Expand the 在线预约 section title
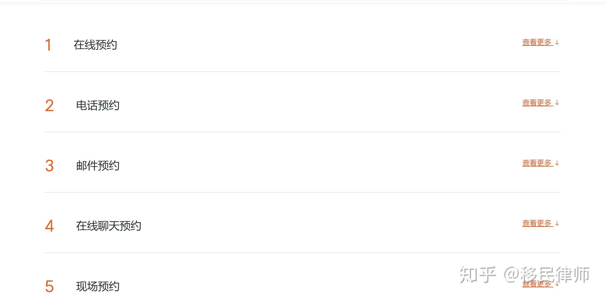Image resolution: width=605 pixels, height=300 pixels. coord(95,45)
